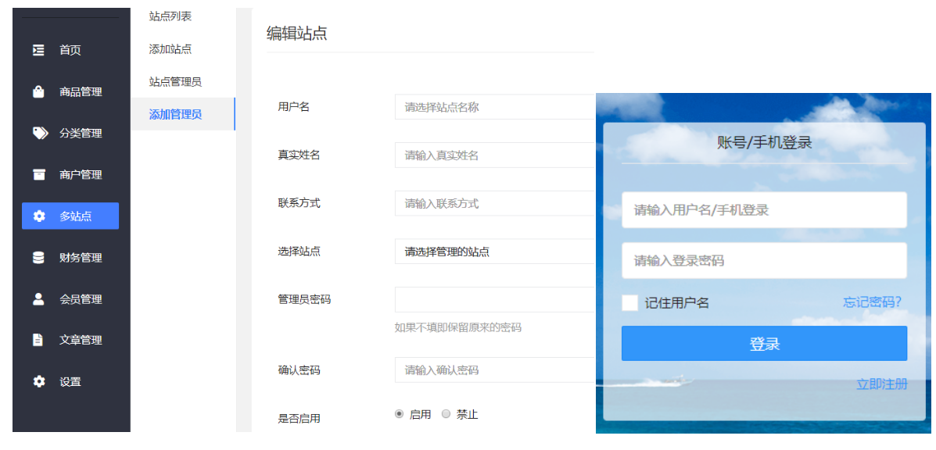This screenshot has width=936, height=450.
Task: Click the person icon for 会员管理
Action: point(38,299)
